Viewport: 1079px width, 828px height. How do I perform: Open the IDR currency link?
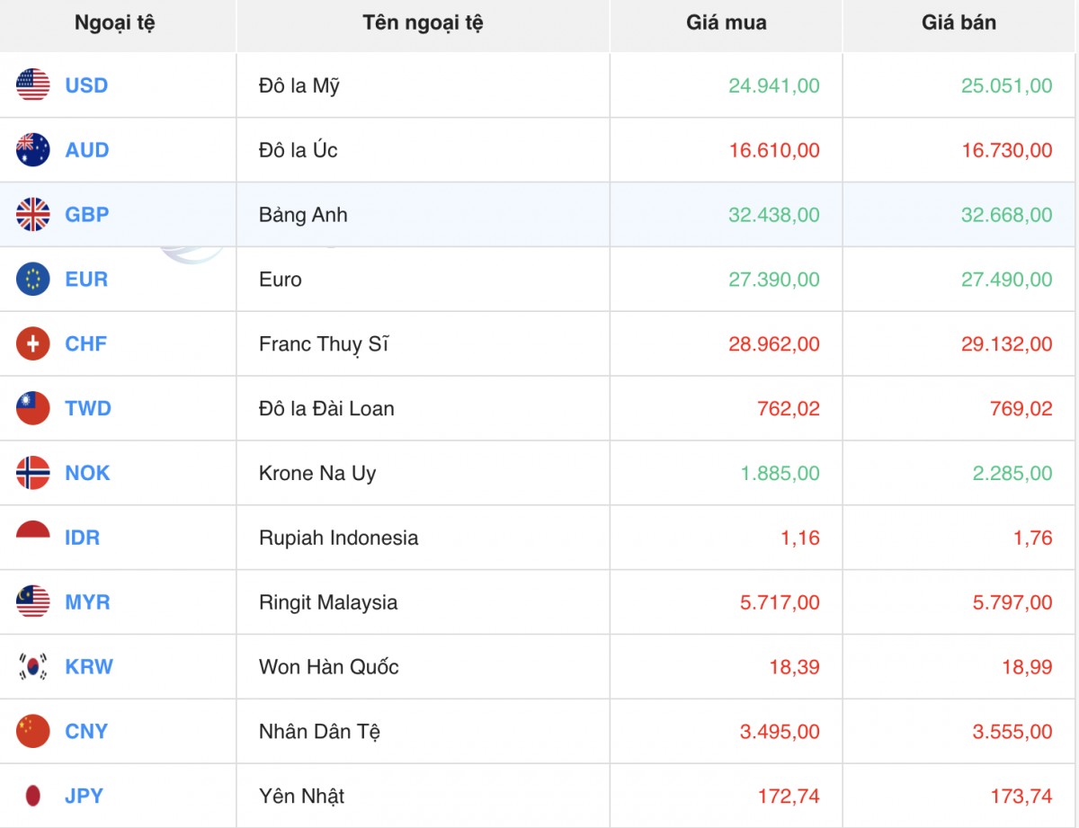[83, 538]
